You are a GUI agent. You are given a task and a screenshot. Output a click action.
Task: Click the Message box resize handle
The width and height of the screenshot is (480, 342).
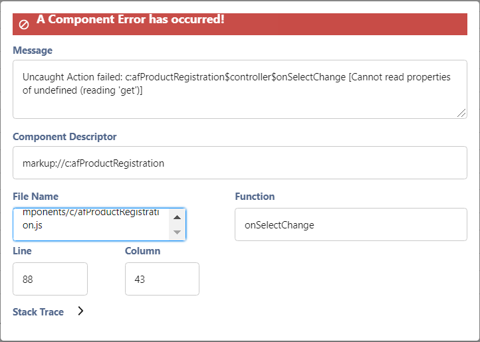[461, 114]
